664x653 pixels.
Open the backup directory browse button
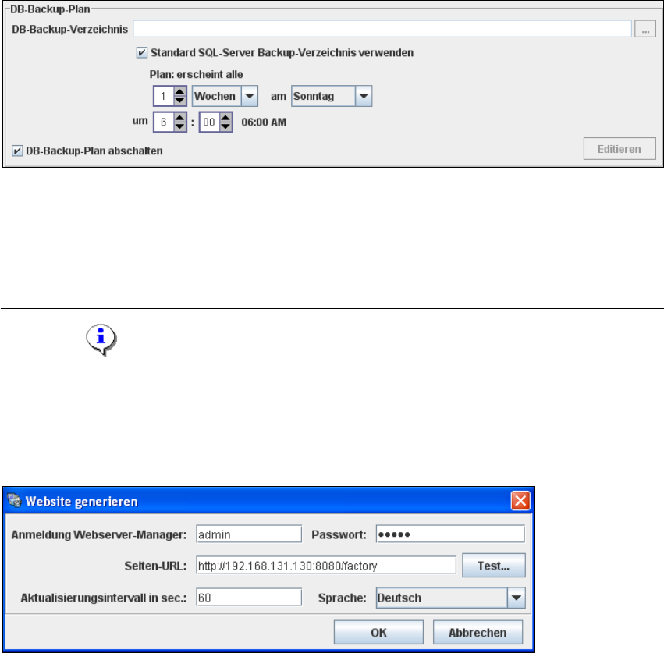point(645,29)
